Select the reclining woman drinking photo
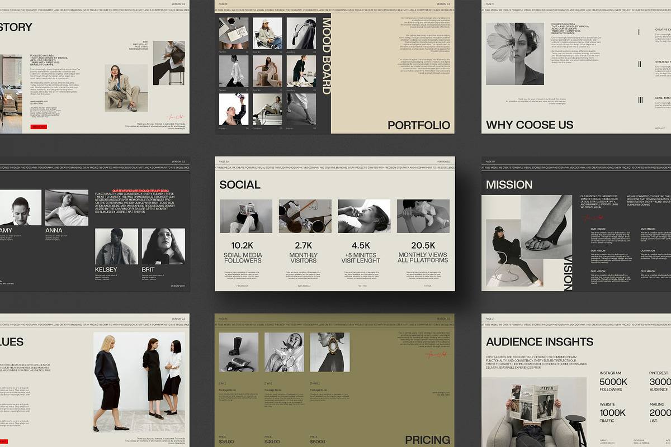Screen dimensions: 671x447 tap(364, 216)
